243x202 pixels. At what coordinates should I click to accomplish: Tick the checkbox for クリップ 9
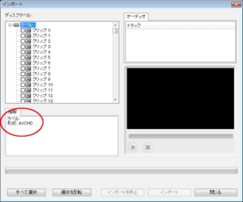23,79
